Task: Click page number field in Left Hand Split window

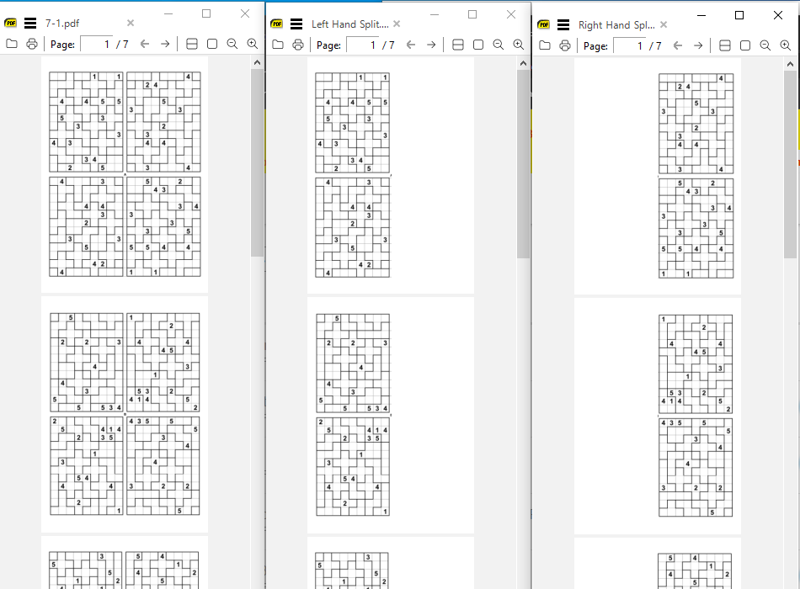Action: coord(362,45)
